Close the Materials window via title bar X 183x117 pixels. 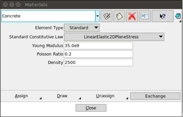point(5,5)
